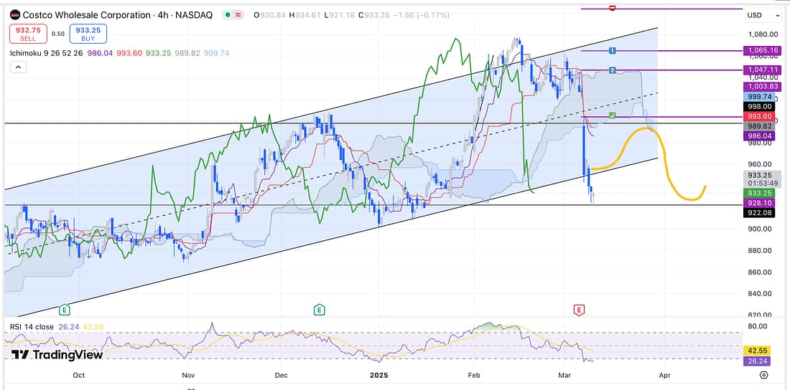Click the pink approximate-equals data indicator icon
This screenshot has width=790, height=390.
238,15
